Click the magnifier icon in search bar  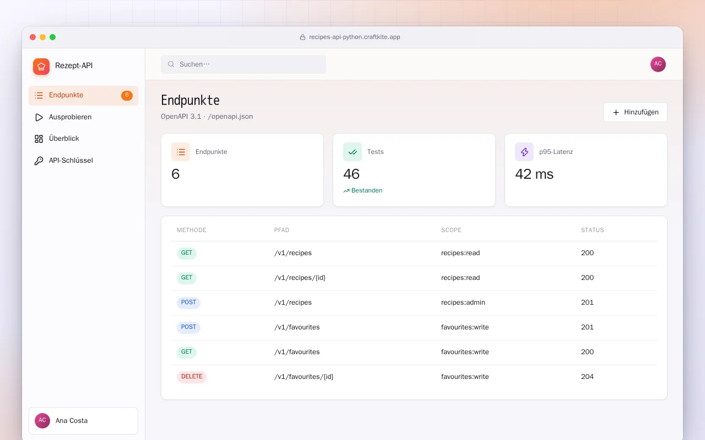click(171, 64)
